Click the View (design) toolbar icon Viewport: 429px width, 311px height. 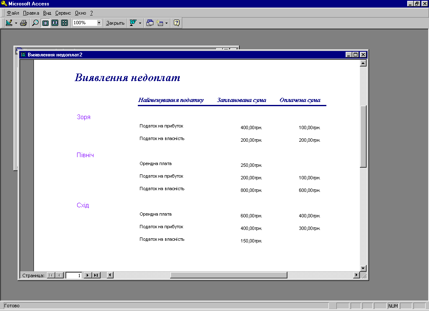[9, 23]
